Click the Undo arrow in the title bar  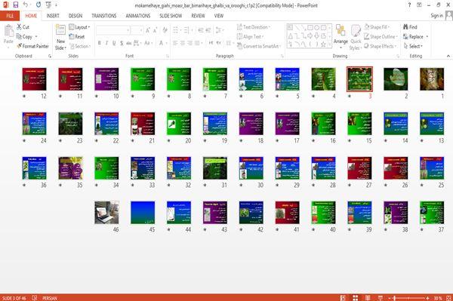pos(26,5)
